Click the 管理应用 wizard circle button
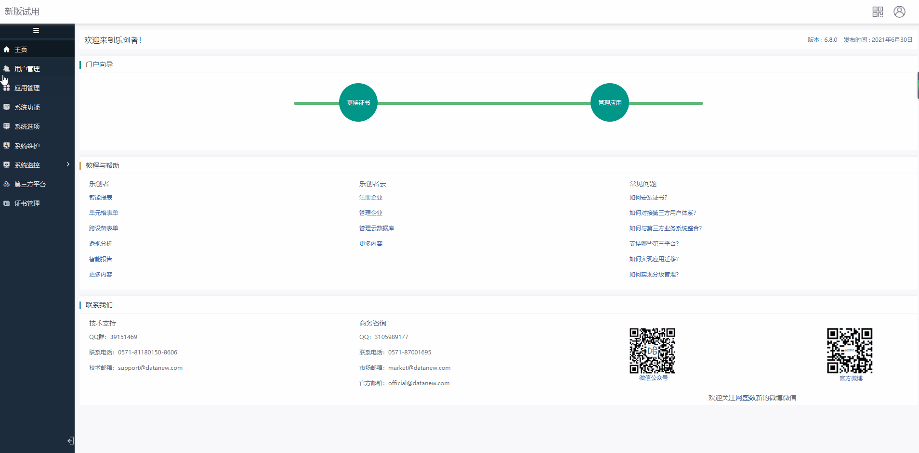The width and height of the screenshot is (919, 453). click(610, 102)
